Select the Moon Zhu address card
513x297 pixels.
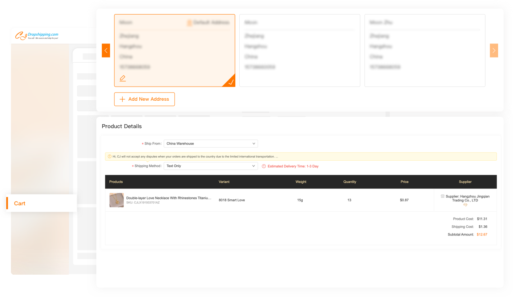pyautogui.click(x=424, y=51)
